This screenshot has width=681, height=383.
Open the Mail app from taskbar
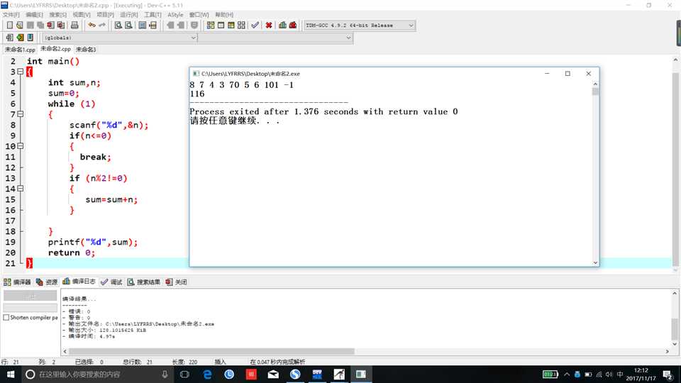(273, 374)
